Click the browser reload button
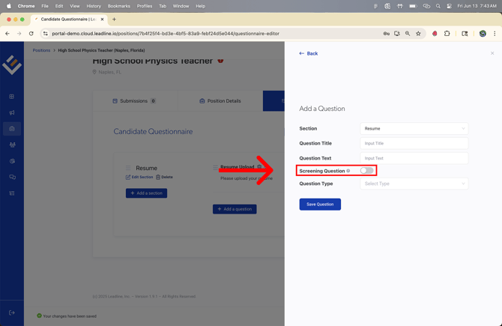Viewport: 502px width, 326px height. pyautogui.click(x=31, y=33)
